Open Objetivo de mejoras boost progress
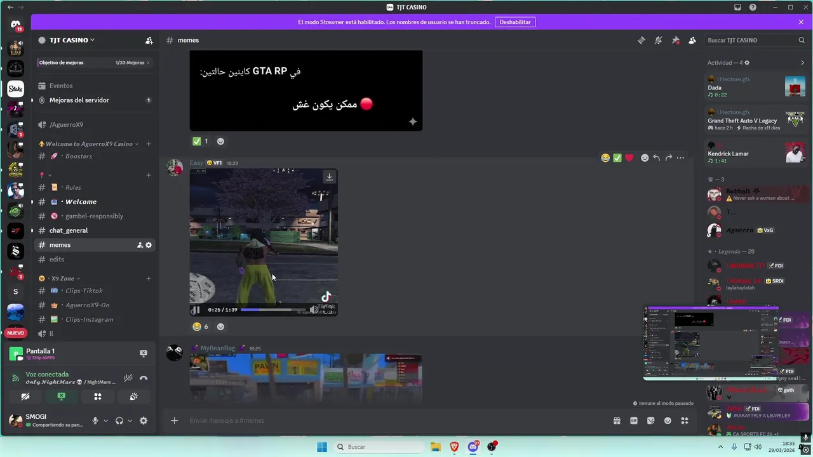The image size is (813, 457). point(94,63)
